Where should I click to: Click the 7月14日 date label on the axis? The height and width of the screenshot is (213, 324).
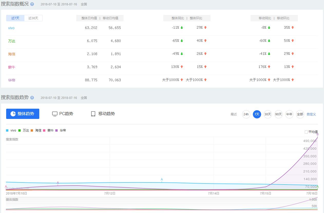click(214, 194)
